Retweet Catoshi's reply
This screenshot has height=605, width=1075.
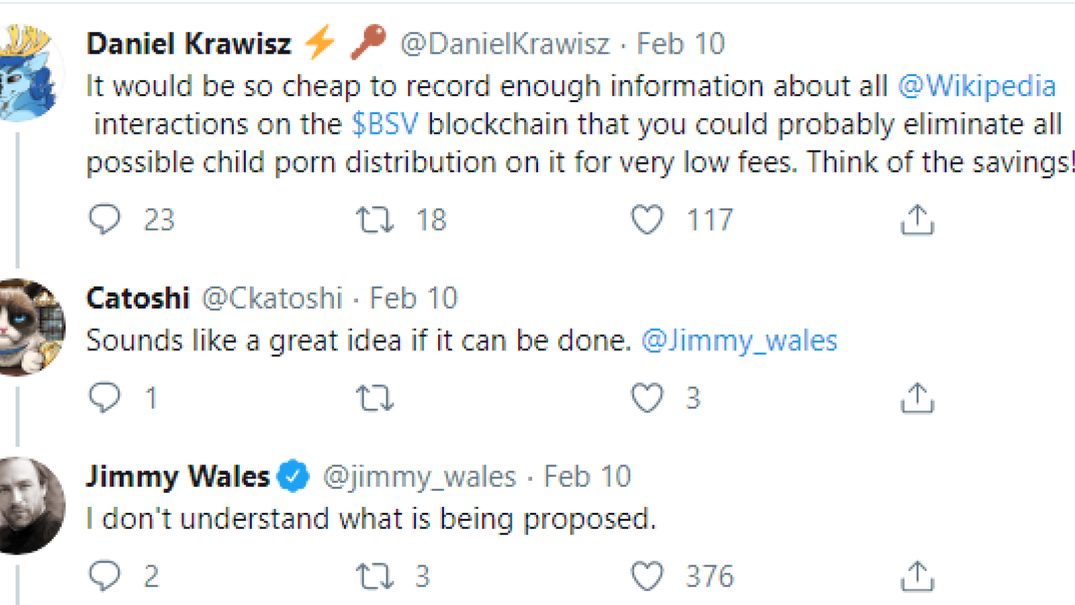coord(375,398)
